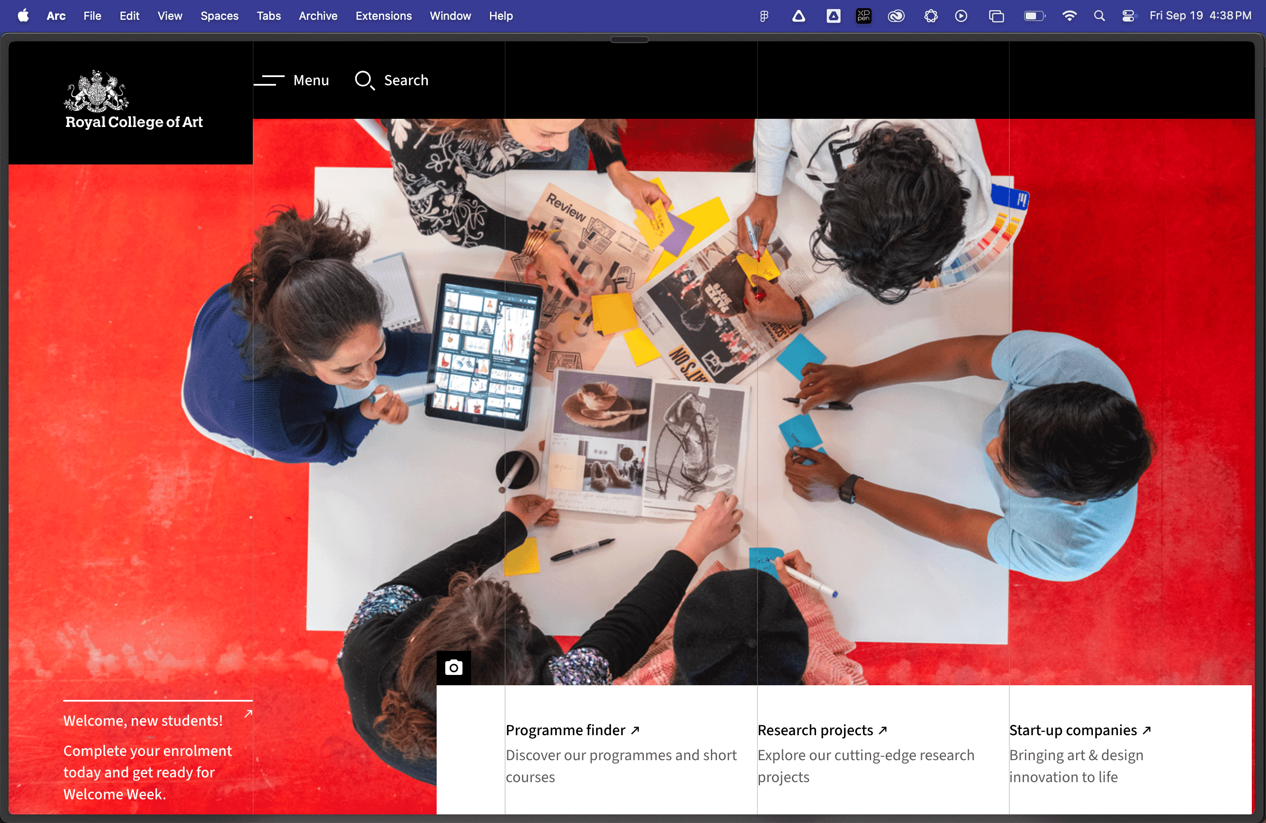This screenshot has width=1266, height=823.
Task: Open the Spaces menu
Action: [219, 16]
